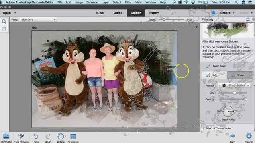
Task: Switch to Expert mode tab
Action: 154,13
